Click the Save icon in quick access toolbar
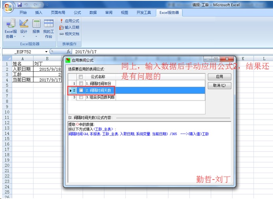The image size is (273, 199). (20, 4)
